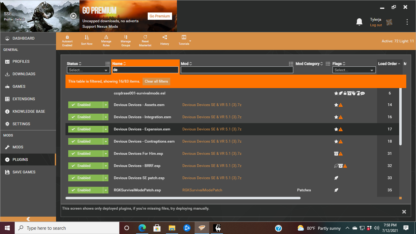Toggle Enabled for RGKSurvivalModePatch.esp
Image resolution: width=416 pixels, height=234 pixels.
pyautogui.click(x=86, y=190)
